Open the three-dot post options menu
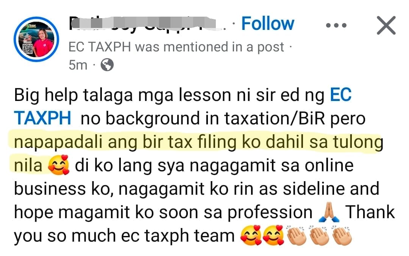 (336, 25)
